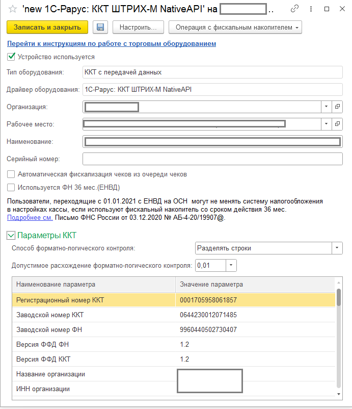This screenshot has width=352, height=409.
Task: Add this form to favorites star
Action: coord(13,9)
